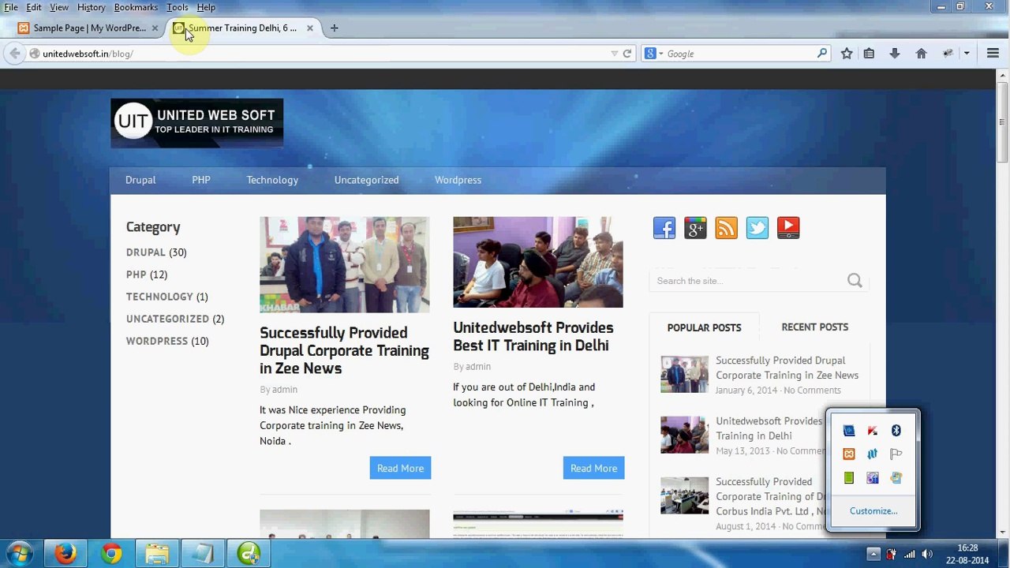Screen dimensions: 1010x568
Task: Go to Drupal in the navigation bar
Action: pyautogui.click(x=140, y=180)
